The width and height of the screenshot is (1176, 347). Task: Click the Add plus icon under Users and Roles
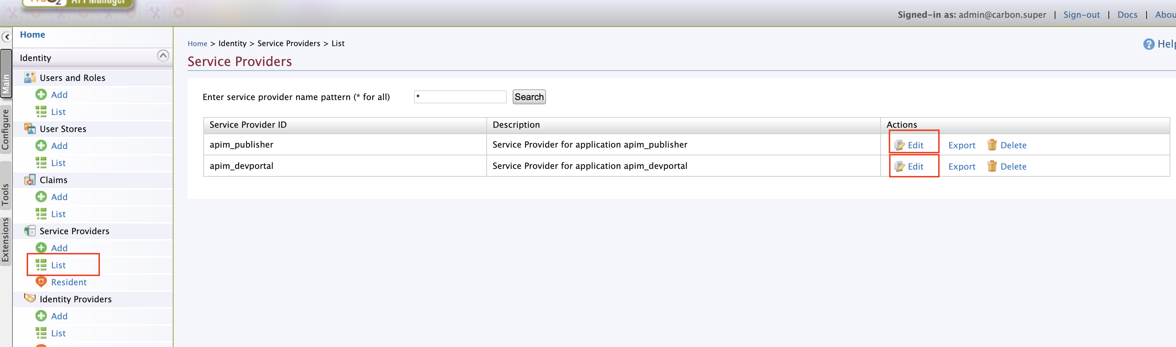pos(41,94)
